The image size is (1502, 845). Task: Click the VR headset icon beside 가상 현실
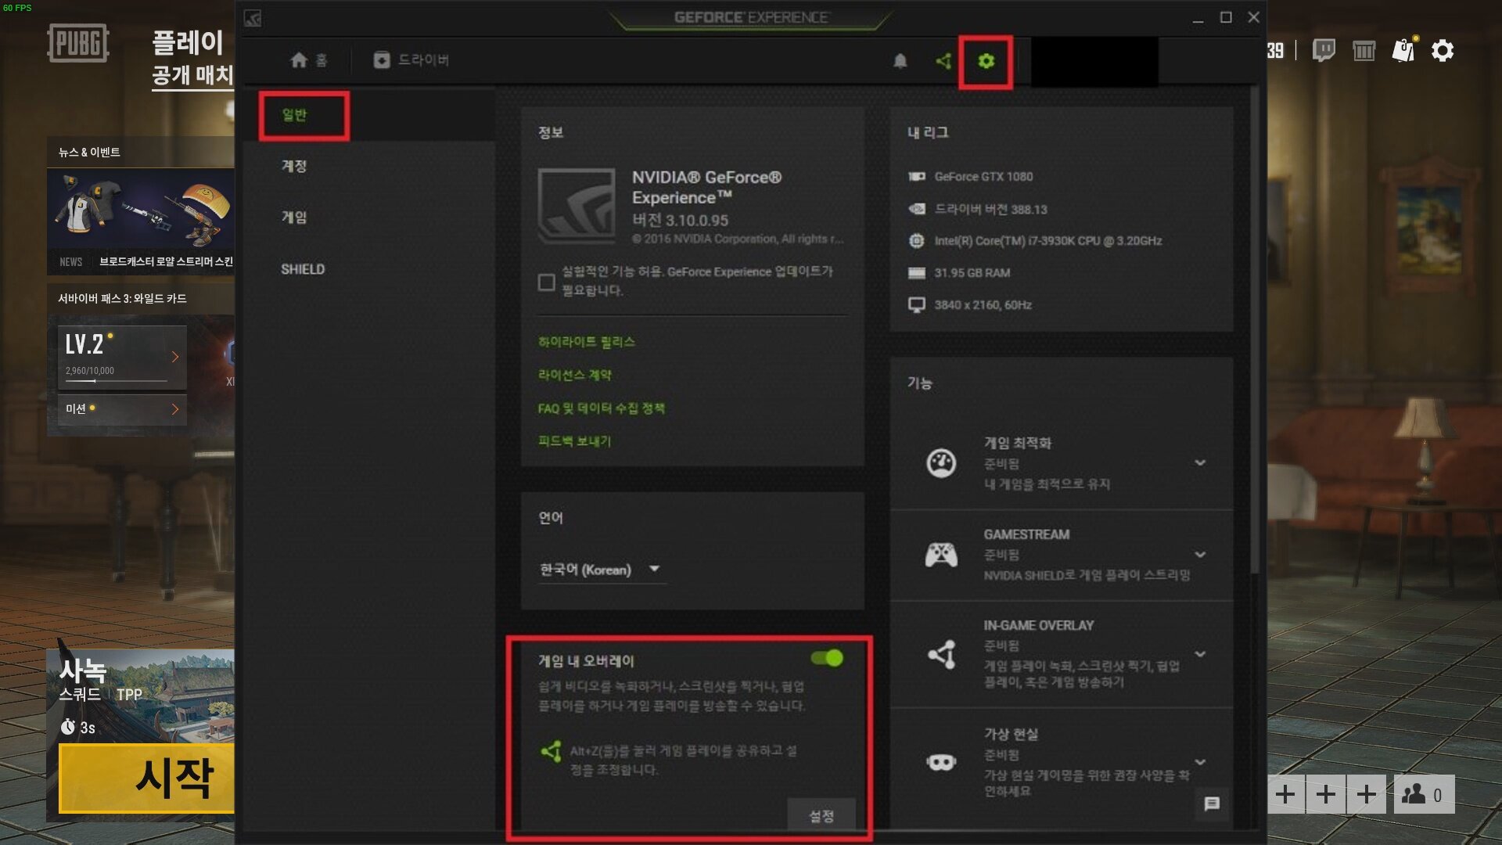tap(941, 762)
